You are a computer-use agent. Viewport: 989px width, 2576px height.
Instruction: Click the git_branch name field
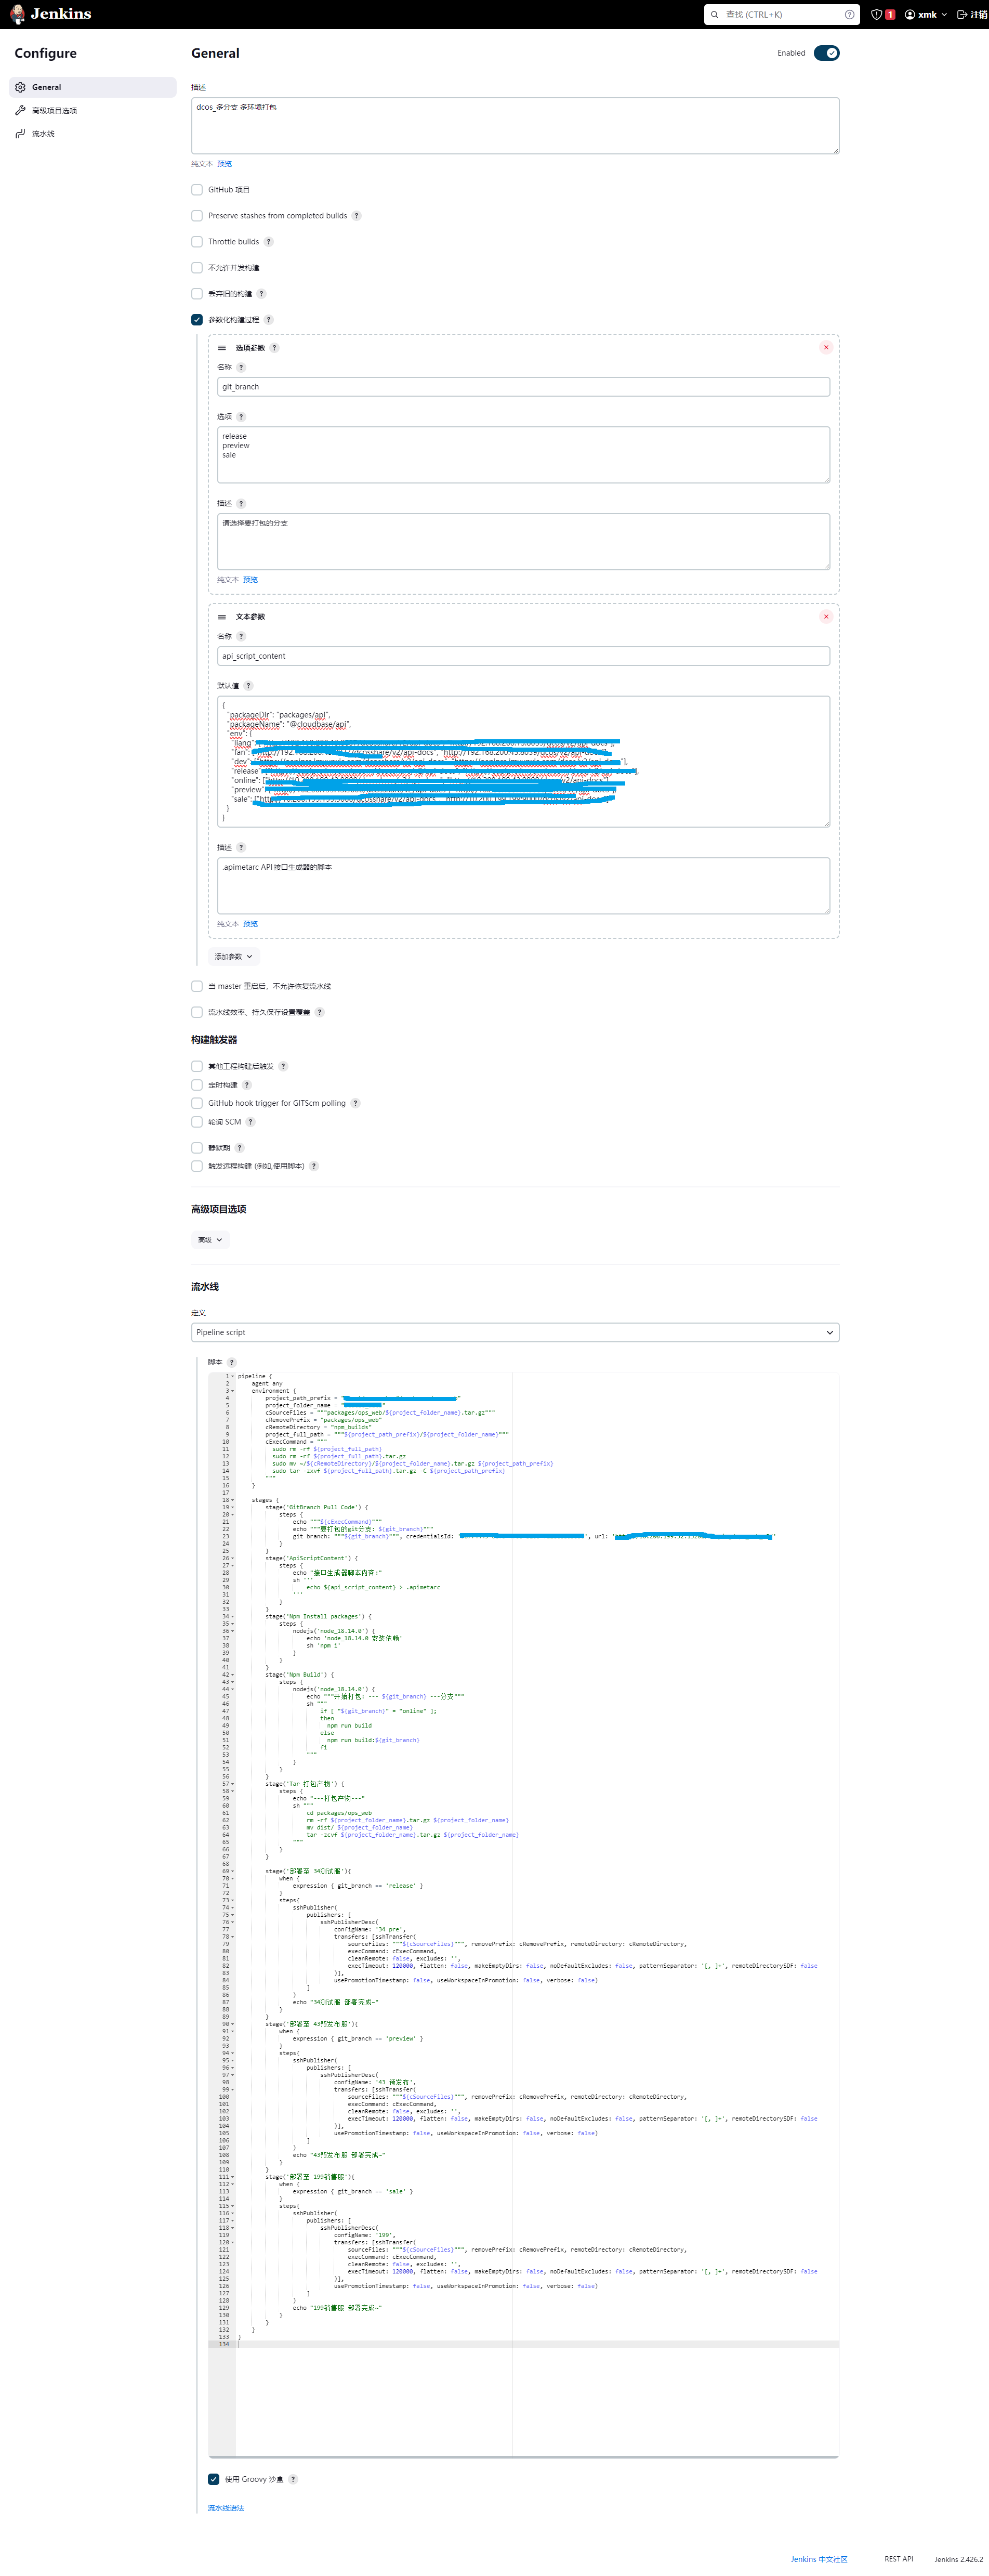tap(523, 387)
